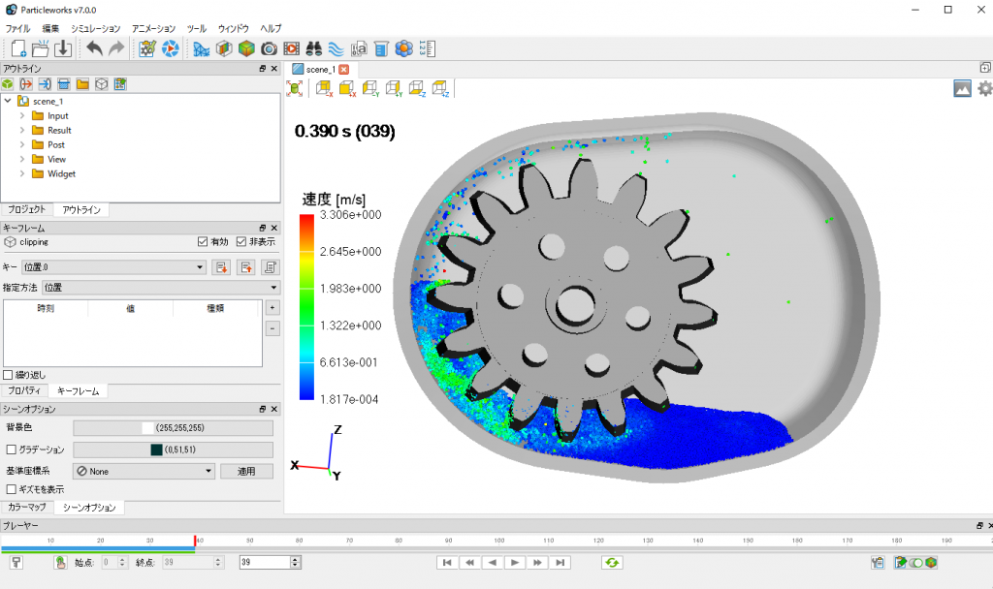Click the ruler measurement icon
The height and width of the screenshot is (589, 993).
coord(428,48)
